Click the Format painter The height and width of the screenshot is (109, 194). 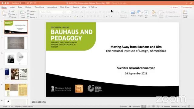12,17
